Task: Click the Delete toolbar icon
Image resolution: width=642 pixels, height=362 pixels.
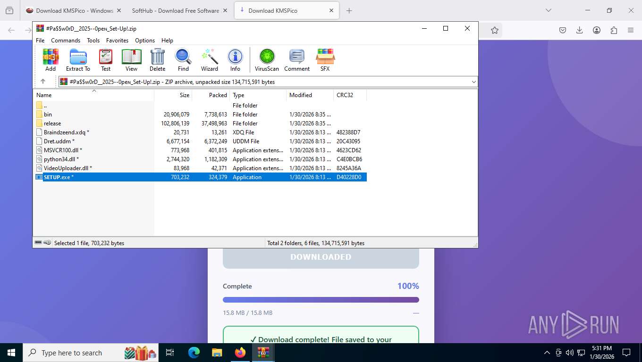Action: [157, 60]
